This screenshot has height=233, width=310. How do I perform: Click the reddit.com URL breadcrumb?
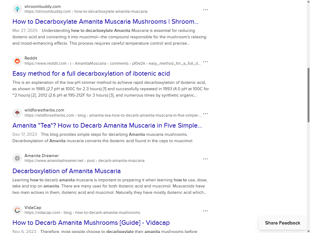pos(112,63)
